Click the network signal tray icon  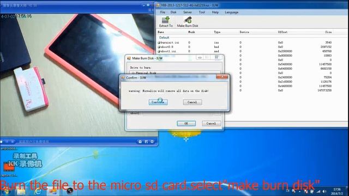[x=318, y=191]
